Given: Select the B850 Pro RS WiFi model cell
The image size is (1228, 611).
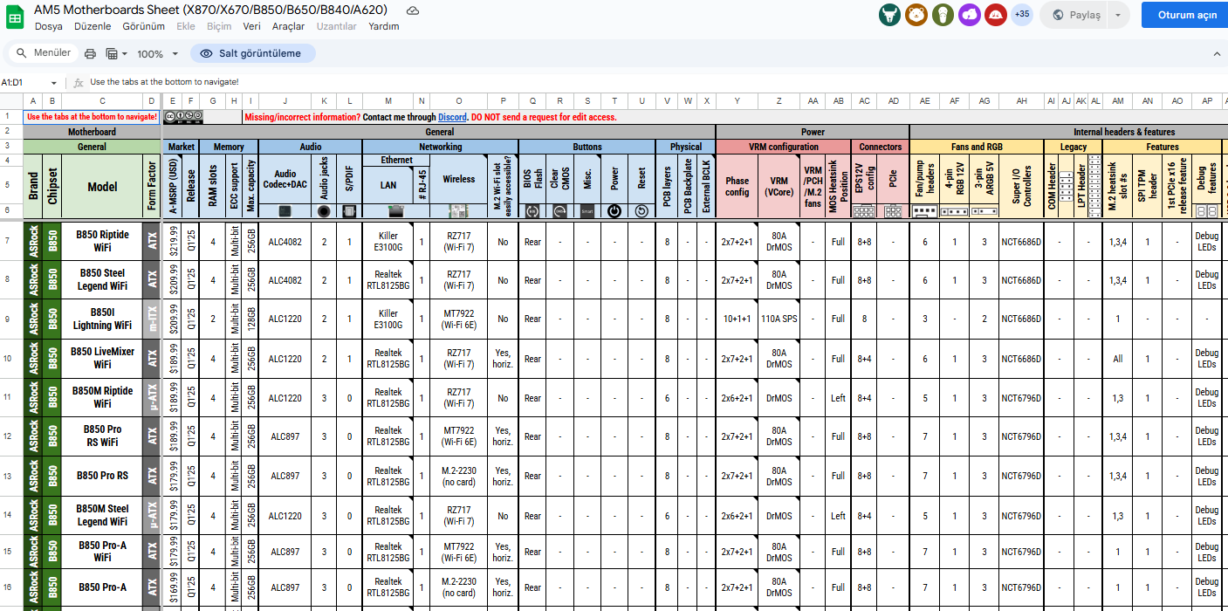Looking at the screenshot, I should point(102,436).
